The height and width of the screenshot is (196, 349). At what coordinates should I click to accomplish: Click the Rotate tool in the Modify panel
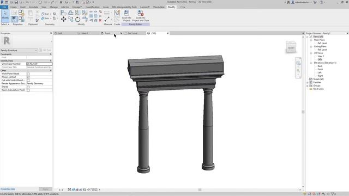(x=77, y=20)
